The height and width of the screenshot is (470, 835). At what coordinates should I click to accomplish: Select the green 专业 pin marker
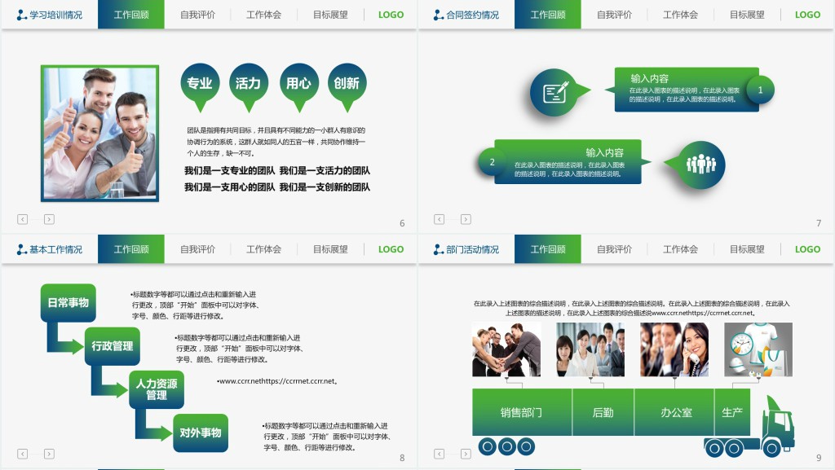[x=200, y=84]
